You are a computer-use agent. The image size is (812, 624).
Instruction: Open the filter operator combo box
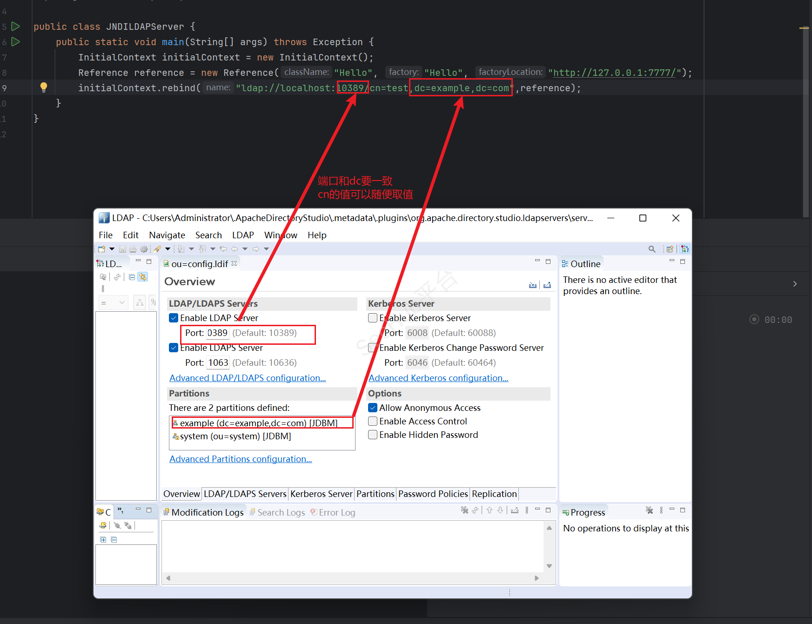113,303
